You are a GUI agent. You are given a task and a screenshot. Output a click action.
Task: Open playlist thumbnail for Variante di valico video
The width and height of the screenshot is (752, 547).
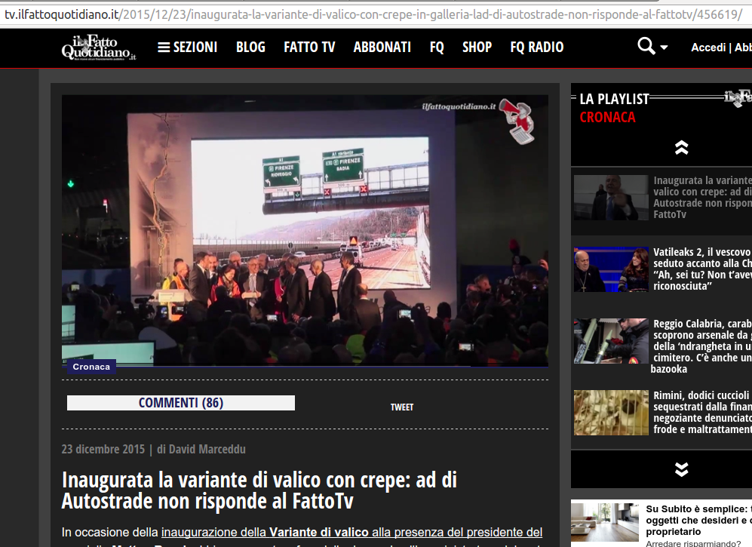611,198
